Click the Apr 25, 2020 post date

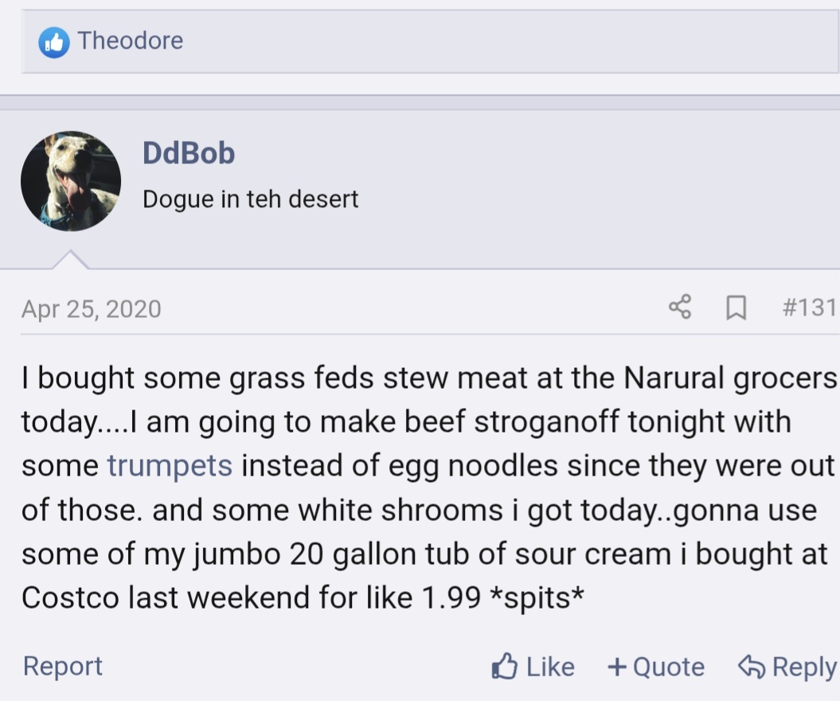tap(92, 308)
